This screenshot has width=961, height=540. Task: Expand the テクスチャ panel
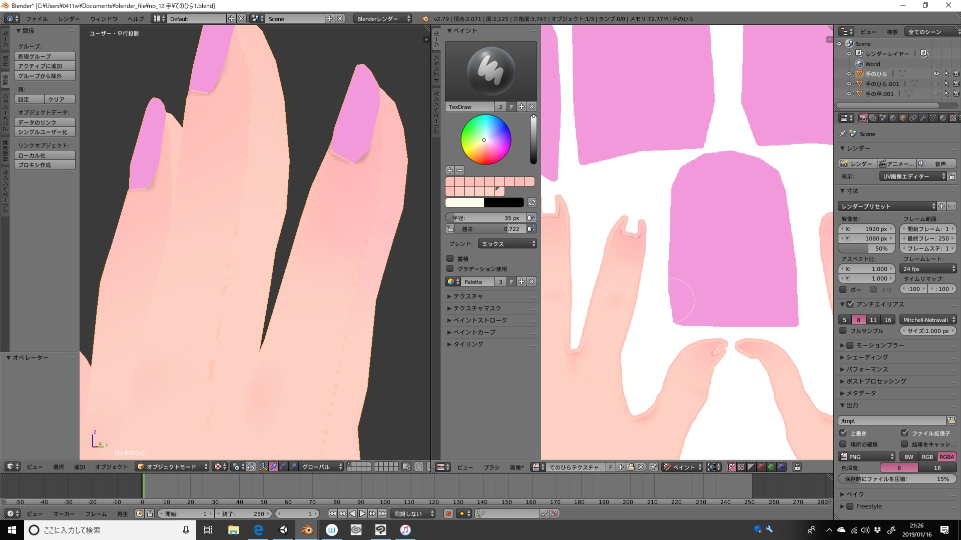coord(468,296)
